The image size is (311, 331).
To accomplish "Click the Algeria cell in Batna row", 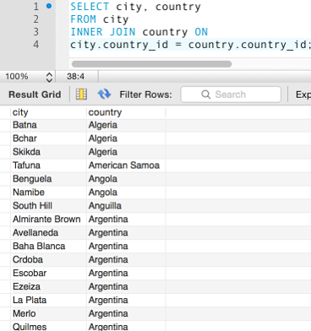I will [126, 125].
